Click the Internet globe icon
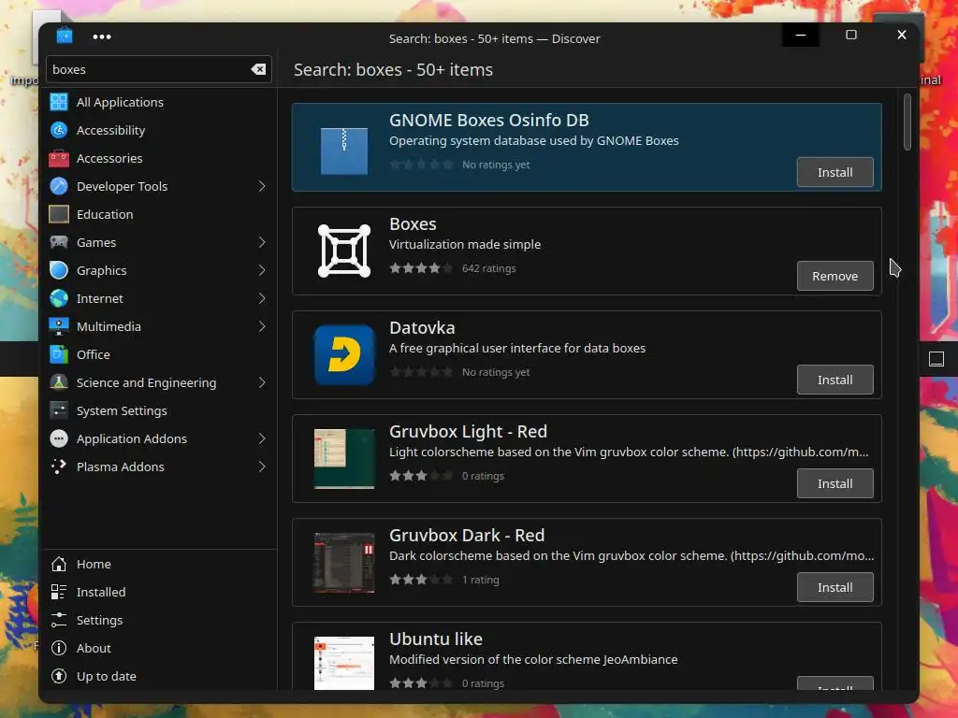This screenshot has width=958, height=718. 59,298
